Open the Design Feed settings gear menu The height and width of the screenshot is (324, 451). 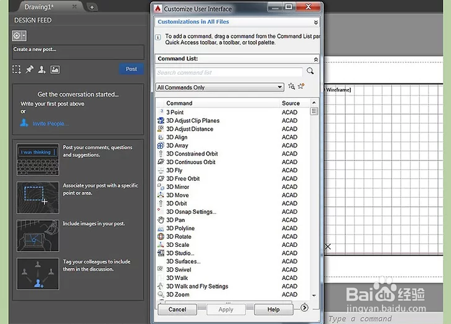17,35
